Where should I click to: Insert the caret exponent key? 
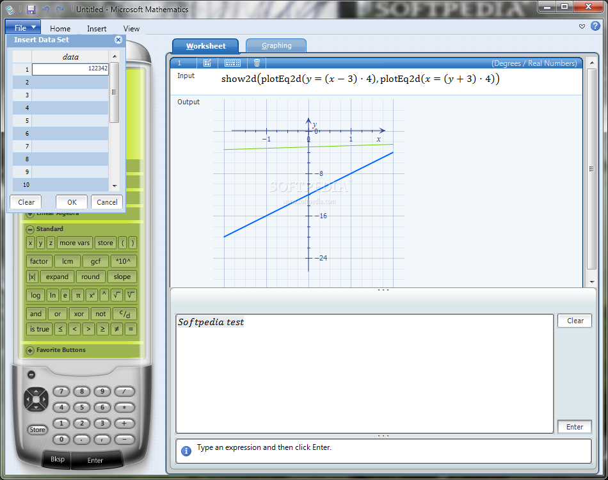[x=104, y=296]
